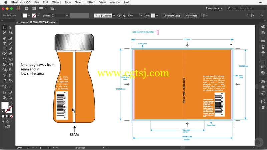Activate the Hand tool
267x150 pixels.
pos(4,98)
